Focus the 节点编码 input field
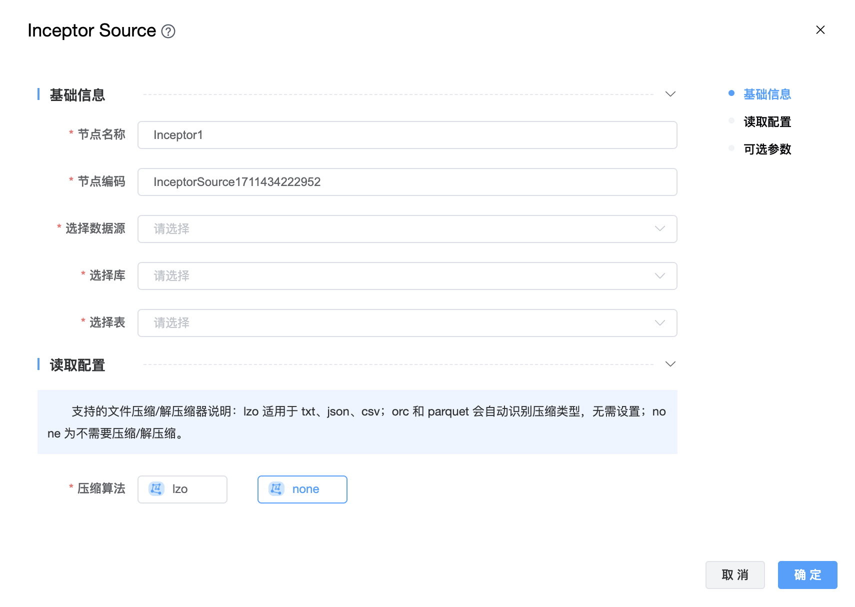 pyautogui.click(x=407, y=182)
